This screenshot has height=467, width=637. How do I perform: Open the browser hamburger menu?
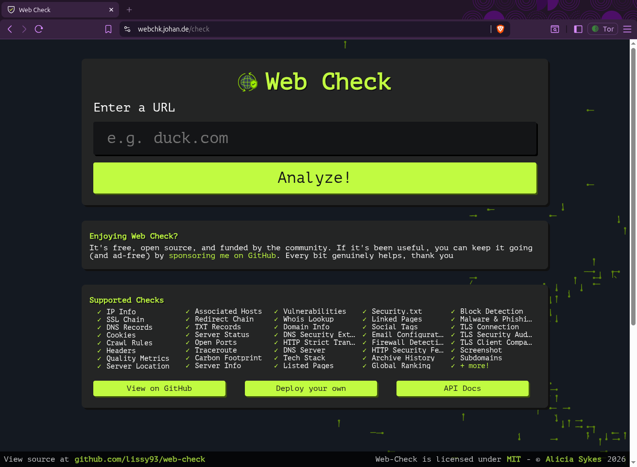[627, 29]
